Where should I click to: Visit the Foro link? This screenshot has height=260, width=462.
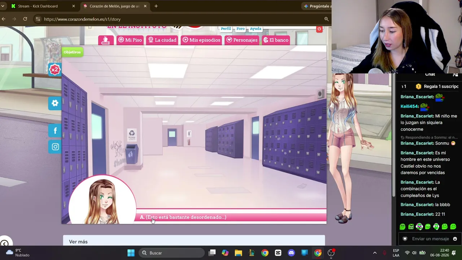pos(240,29)
